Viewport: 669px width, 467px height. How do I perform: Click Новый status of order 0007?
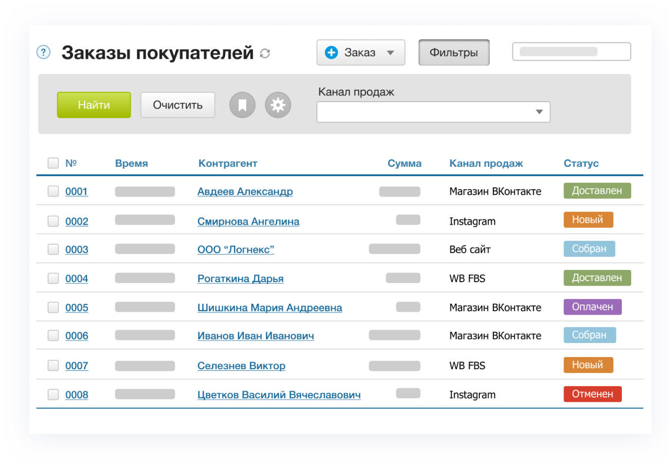coord(588,365)
